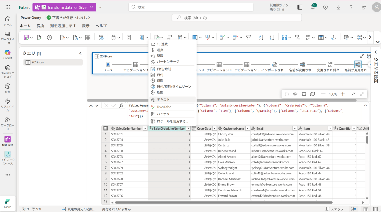This screenshot has width=381, height=212.
Task: Open OrderDate column filter dropdown
Action: [x=214, y=129]
